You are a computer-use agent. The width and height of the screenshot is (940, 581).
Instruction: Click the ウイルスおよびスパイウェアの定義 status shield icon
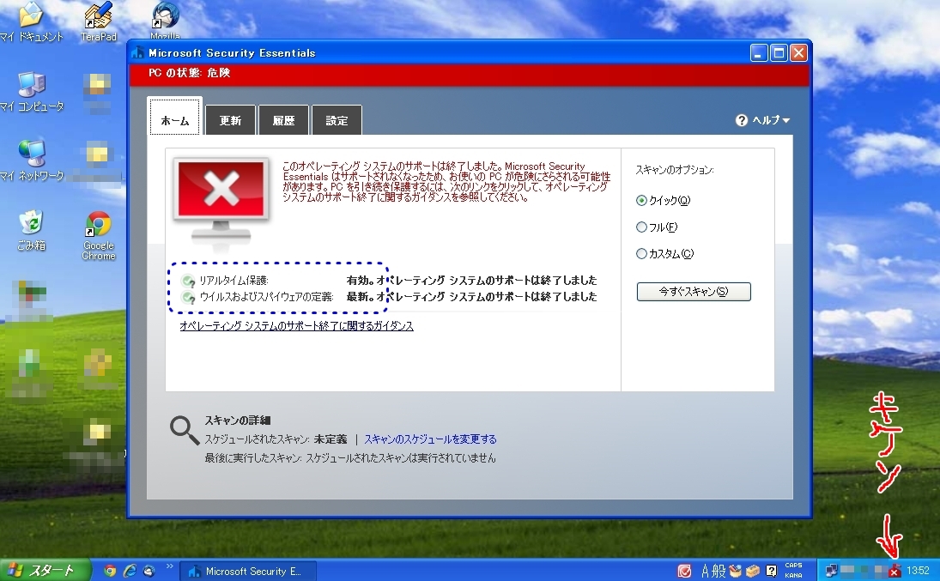[x=188, y=297]
